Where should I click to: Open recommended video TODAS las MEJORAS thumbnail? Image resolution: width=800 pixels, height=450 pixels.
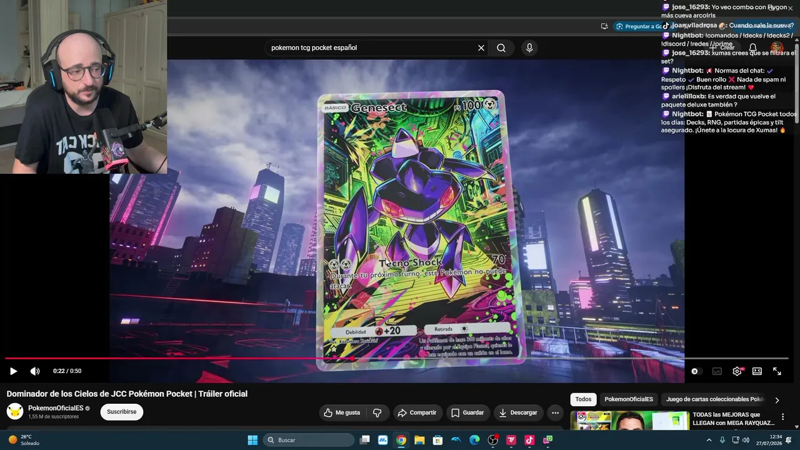click(629, 421)
